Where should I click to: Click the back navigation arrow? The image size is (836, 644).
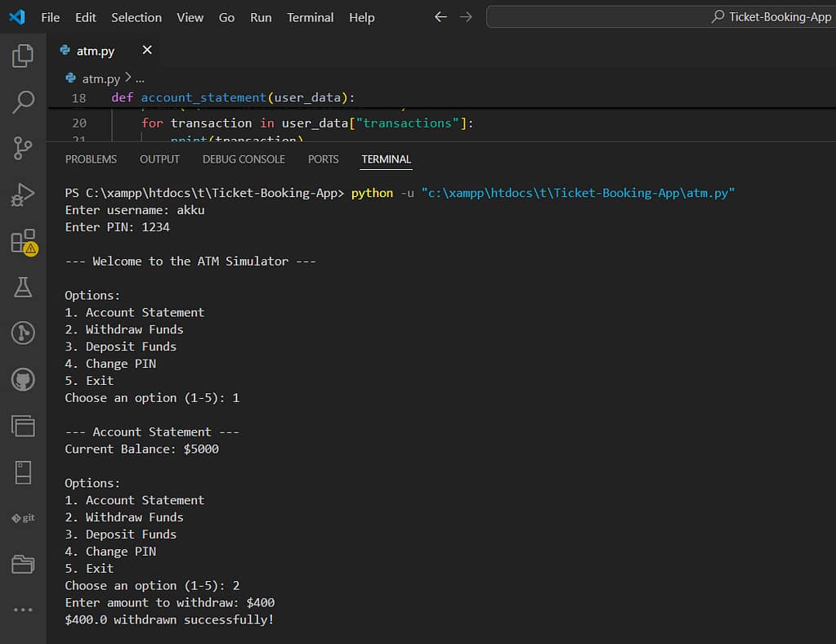click(x=440, y=16)
